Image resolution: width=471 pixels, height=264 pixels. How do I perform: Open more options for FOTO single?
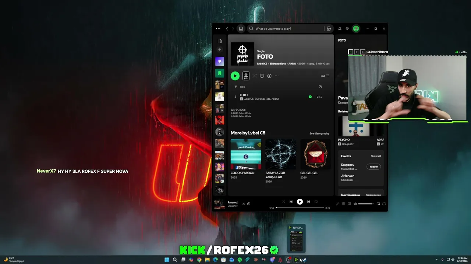point(277,76)
